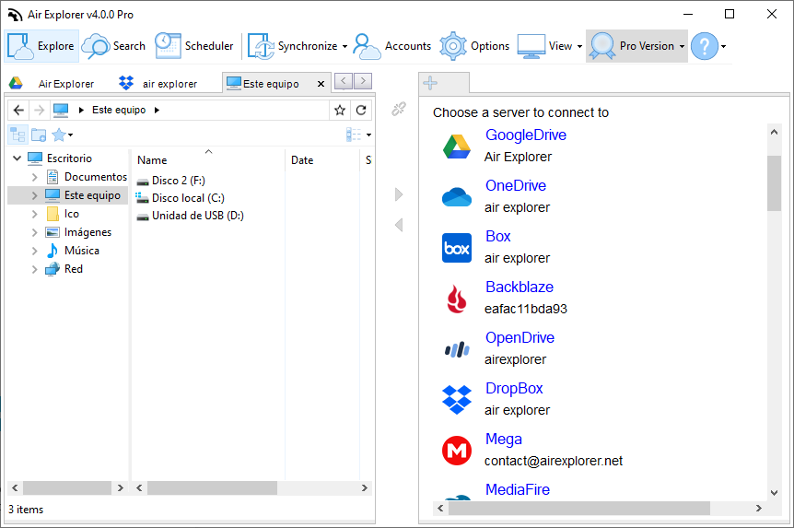The height and width of the screenshot is (528, 794).
Task: Open the Pro Version menu
Action: coord(637,46)
